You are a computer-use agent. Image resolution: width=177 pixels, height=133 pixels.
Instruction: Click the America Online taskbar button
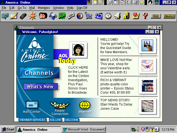tap(39, 129)
